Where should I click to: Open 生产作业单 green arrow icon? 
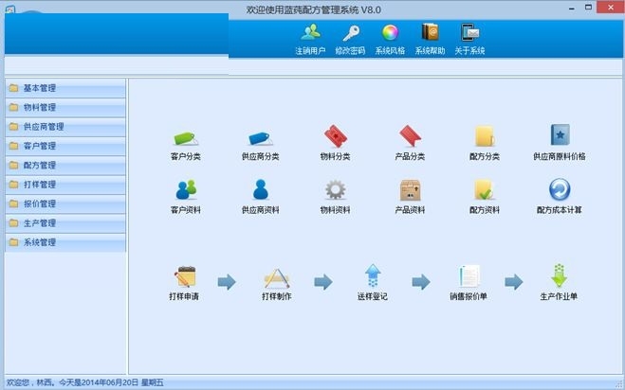coord(559,275)
